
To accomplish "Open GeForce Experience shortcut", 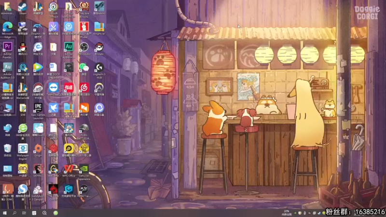I will pyautogui.click(x=84, y=172).
